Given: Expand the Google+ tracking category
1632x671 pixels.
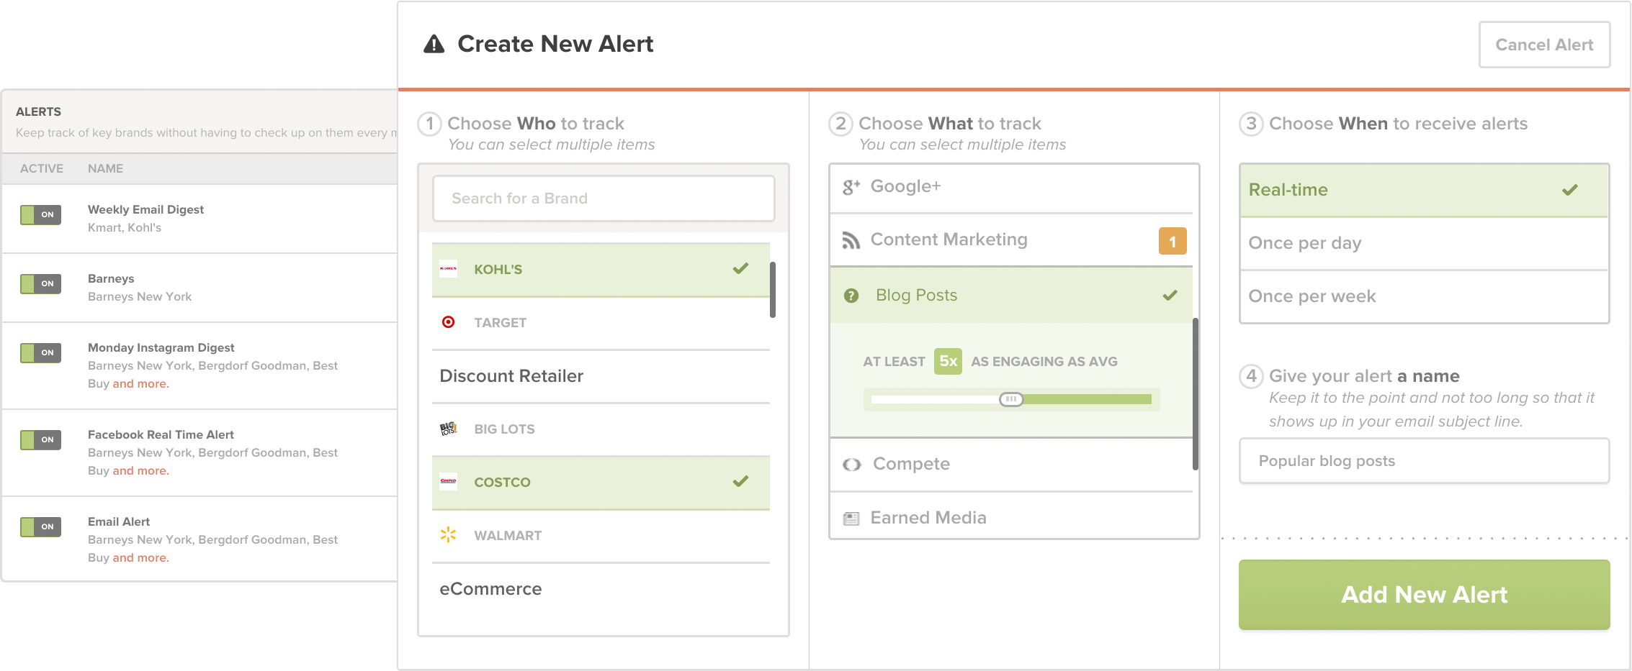Looking at the screenshot, I should point(1011,188).
